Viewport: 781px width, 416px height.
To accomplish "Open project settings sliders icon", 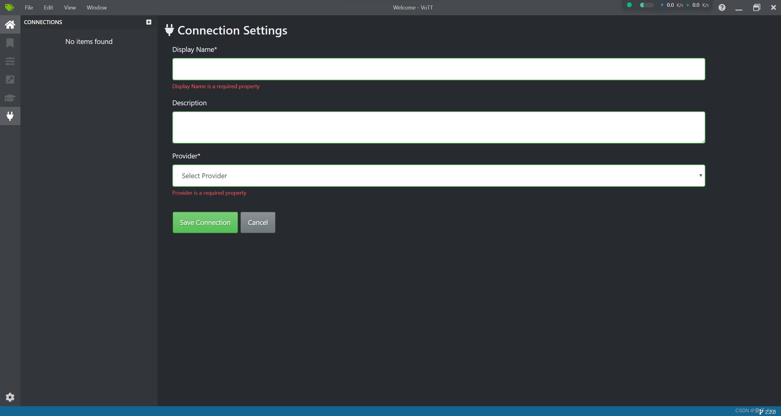I will [x=10, y=61].
